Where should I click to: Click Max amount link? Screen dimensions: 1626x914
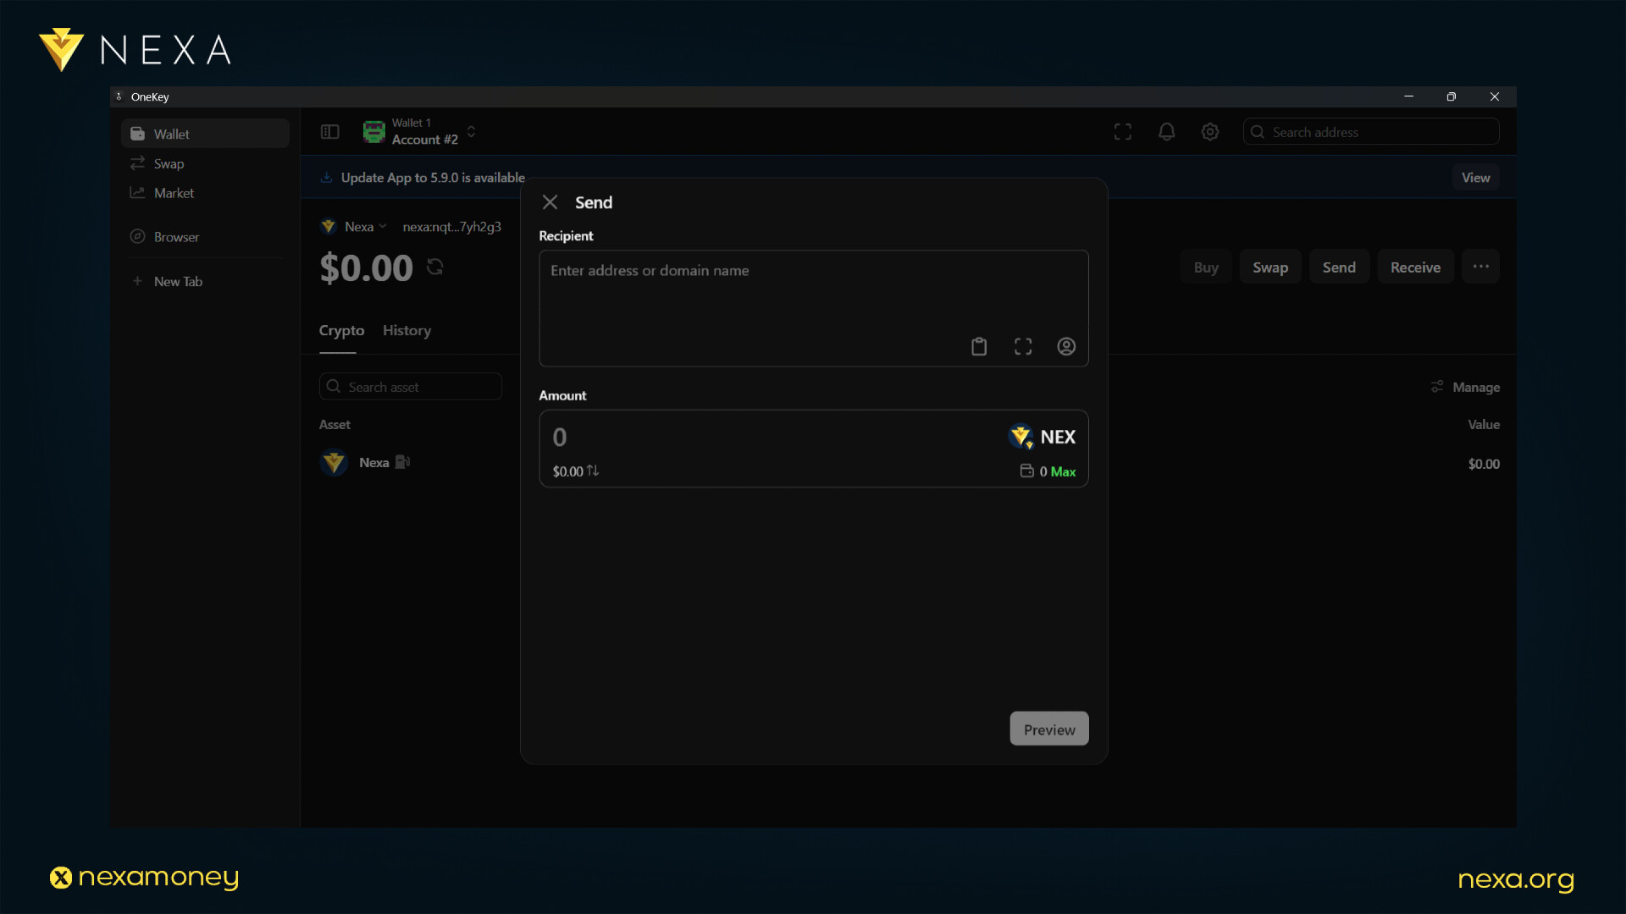[x=1063, y=471]
